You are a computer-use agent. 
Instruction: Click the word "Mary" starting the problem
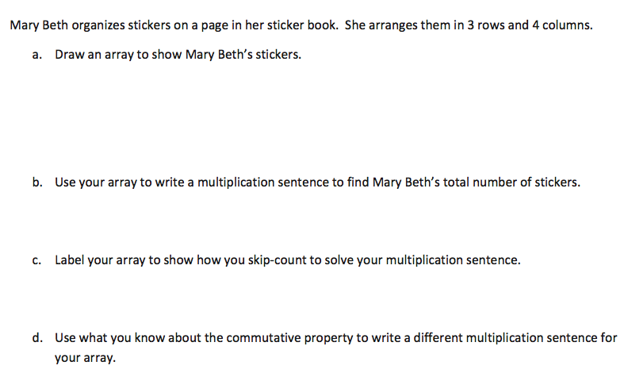click(x=23, y=25)
